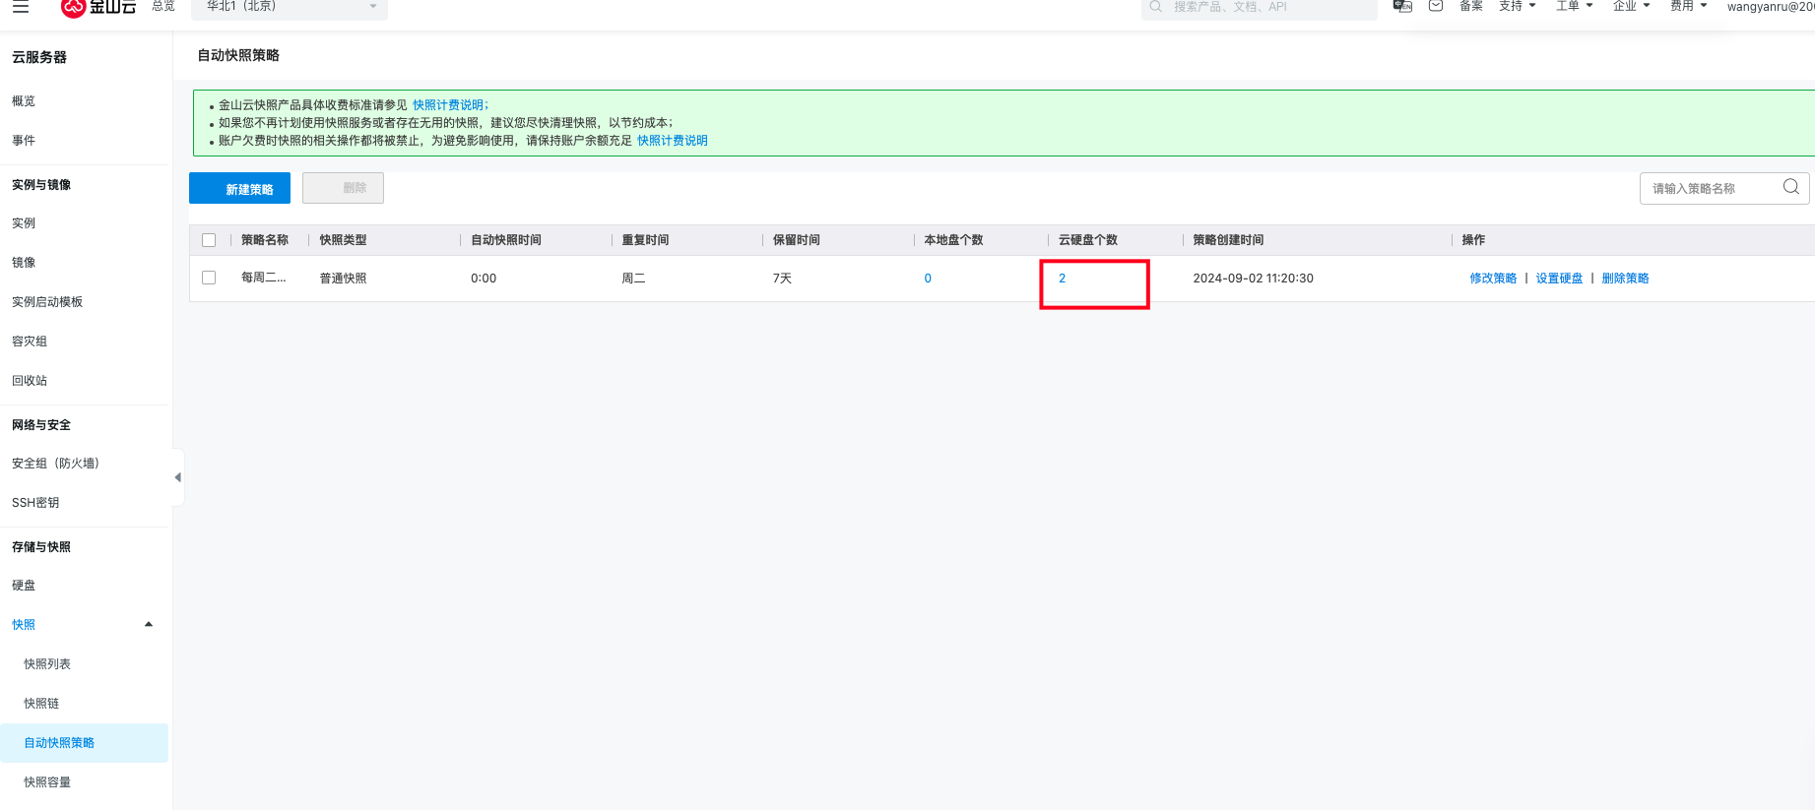The height and width of the screenshot is (810, 1815).
Task: Collapse the 快照 sidebar section
Action: [149, 624]
